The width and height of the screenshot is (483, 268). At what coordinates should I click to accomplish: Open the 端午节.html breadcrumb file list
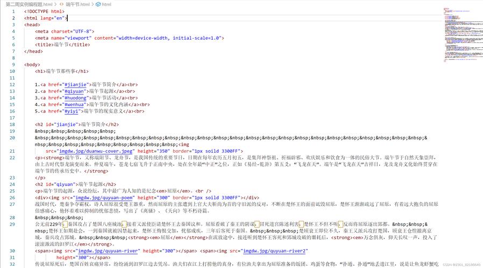pyautogui.click(x=78, y=4)
